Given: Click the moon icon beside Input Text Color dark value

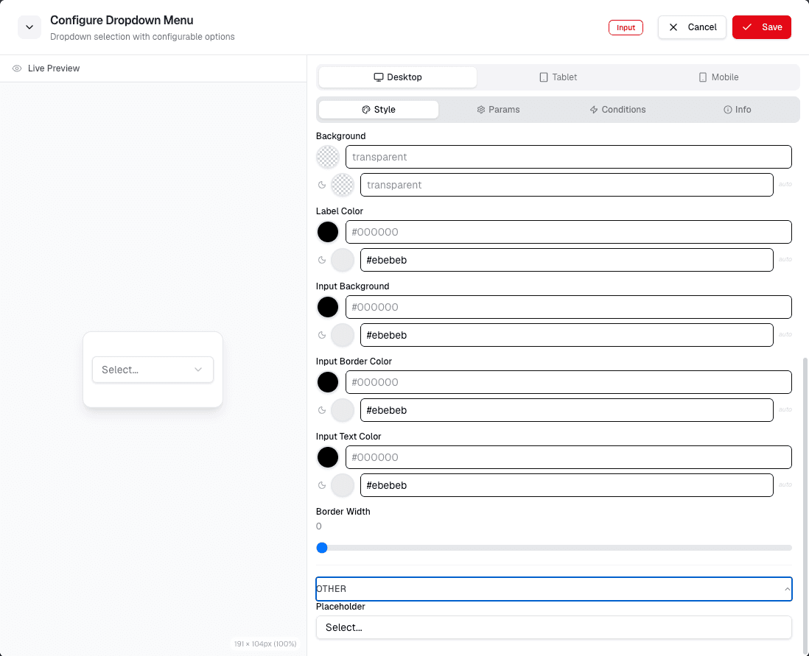Looking at the screenshot, I should 322,485.
